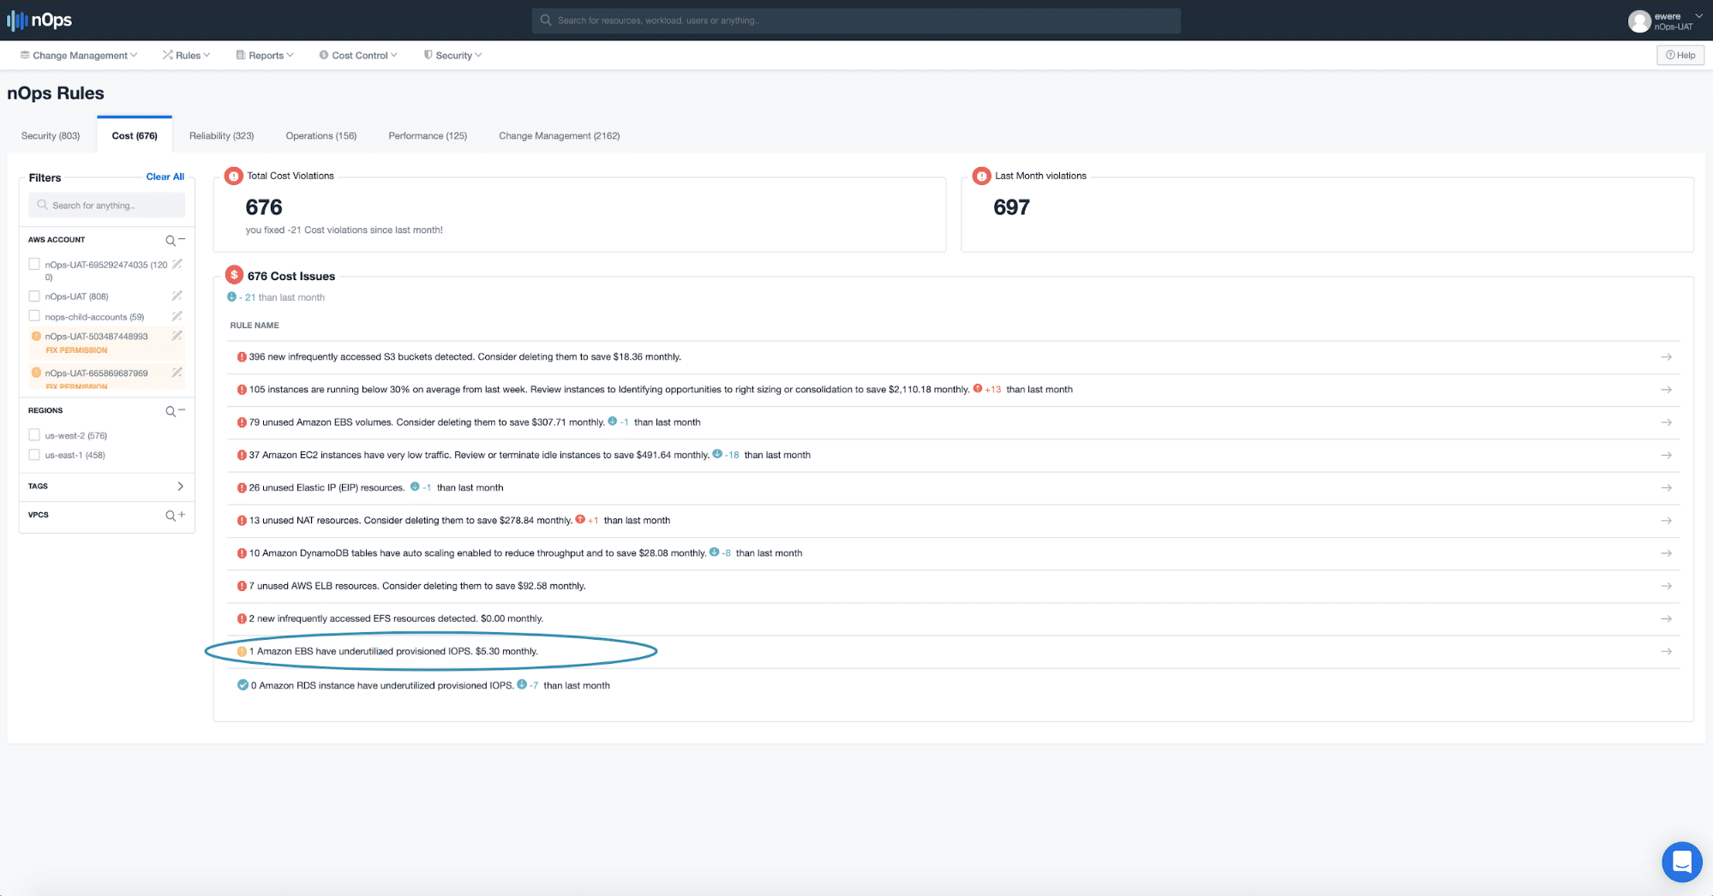Switch to the Security (803) tab
Viewport: 1713px width, 896px height.
click(51, 136)
